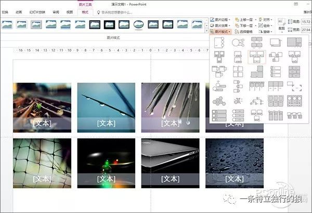Click the 下移一层 send backward button
The image size is (312, 213).
tap(244, 25)
